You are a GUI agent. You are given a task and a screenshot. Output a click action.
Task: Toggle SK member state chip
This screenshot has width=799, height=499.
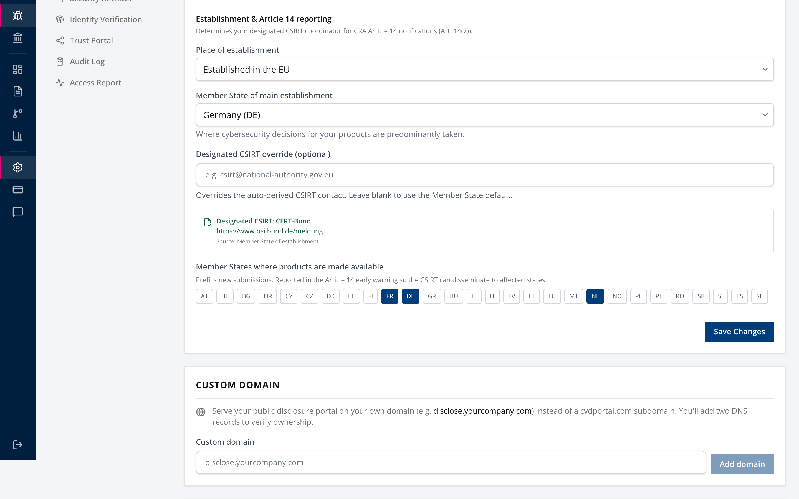(701, 296)
